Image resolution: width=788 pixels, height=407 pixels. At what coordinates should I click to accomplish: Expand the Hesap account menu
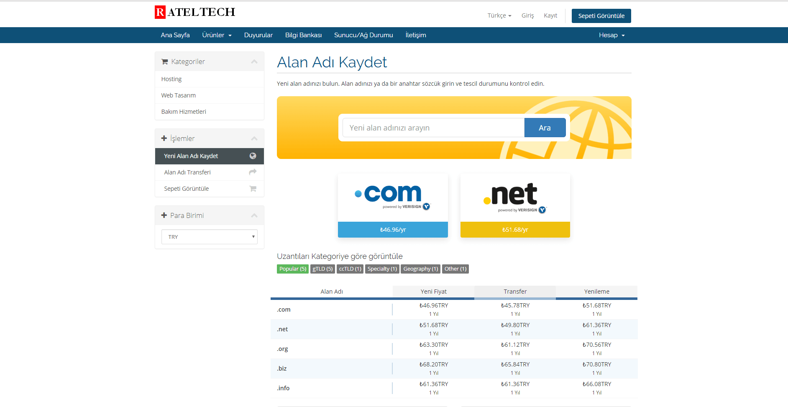612,35
